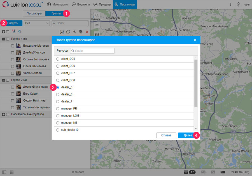
Task: Choose the manager FR resource
Action: [58, 109]
